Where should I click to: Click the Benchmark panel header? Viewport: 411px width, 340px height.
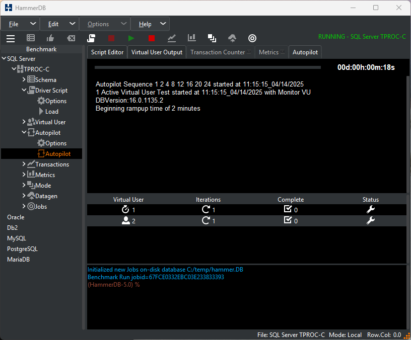(41, 49)
